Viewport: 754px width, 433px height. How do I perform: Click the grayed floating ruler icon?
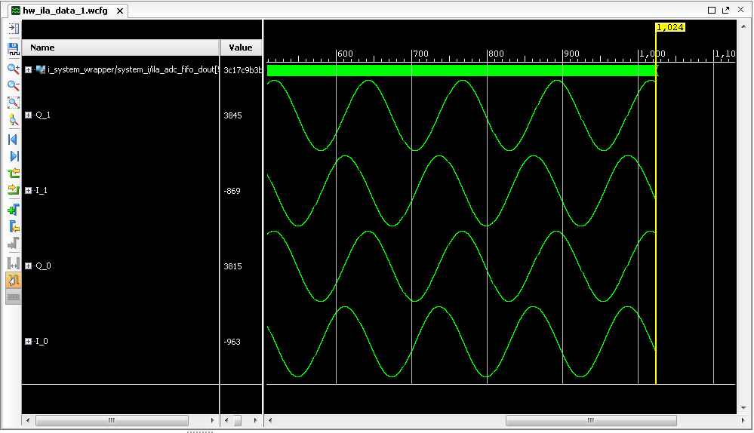(x=14, y=297)
